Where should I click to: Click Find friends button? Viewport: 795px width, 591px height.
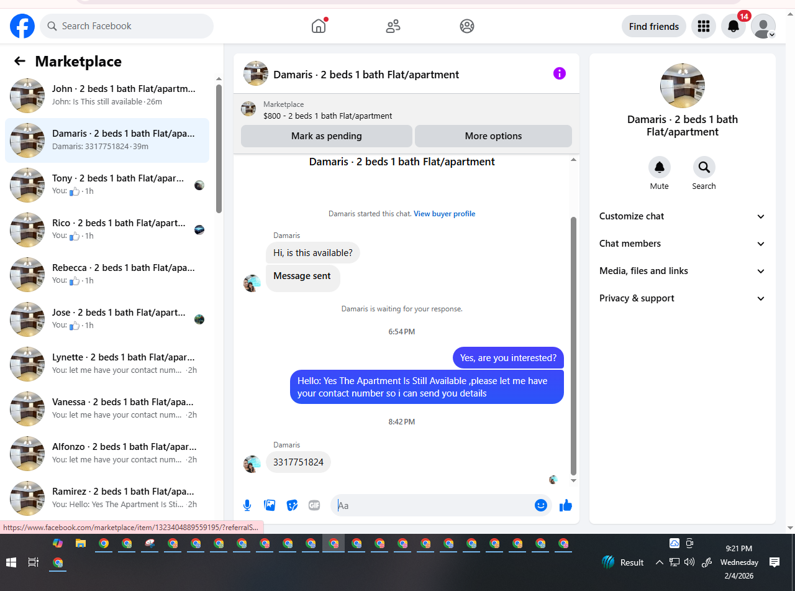pyautogui.click(x=654, y=26)
